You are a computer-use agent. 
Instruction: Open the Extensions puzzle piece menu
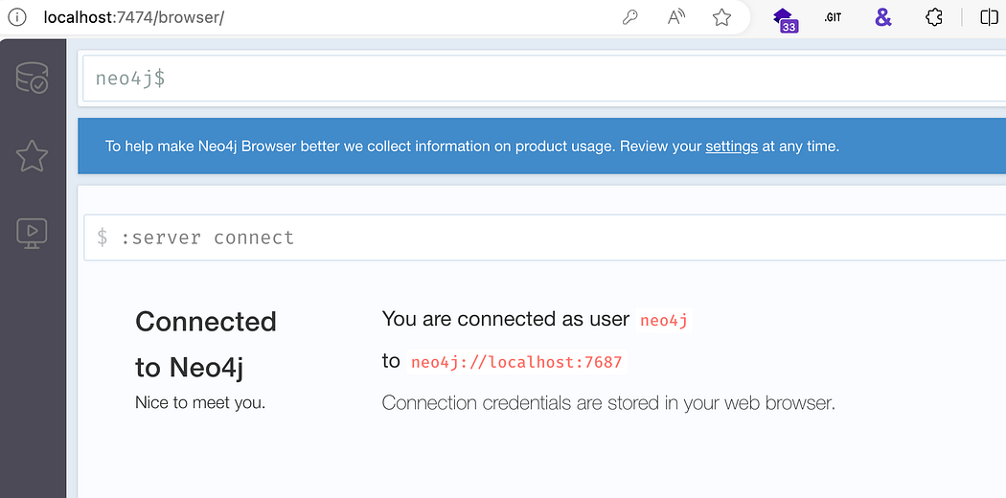[934, 17]
